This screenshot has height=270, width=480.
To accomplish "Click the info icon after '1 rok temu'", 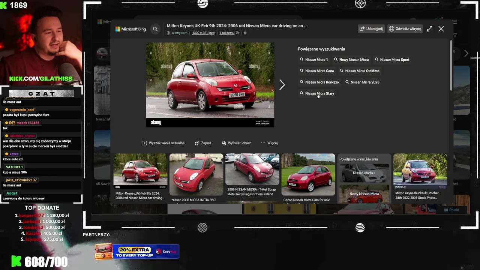I will pos(245,33).
